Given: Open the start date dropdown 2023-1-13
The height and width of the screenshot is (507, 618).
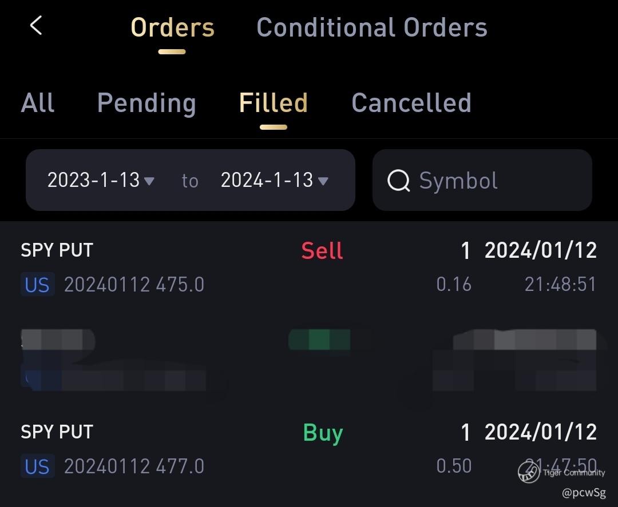Looking at the screenshot, I should click(101, 181).
